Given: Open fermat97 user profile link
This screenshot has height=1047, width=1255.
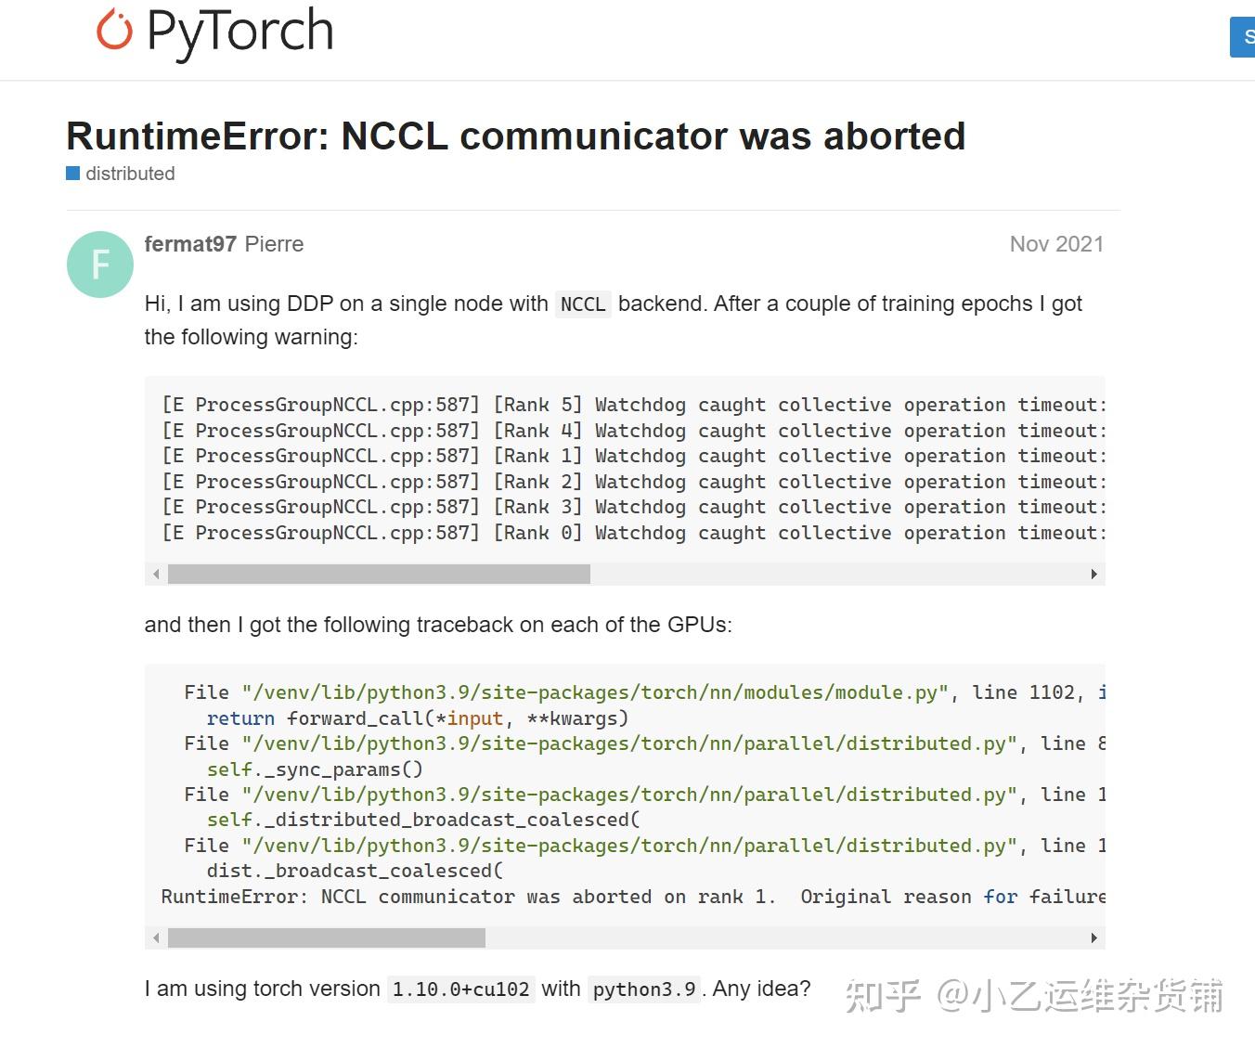Looking at the screenshot, I should click(190, 244).
